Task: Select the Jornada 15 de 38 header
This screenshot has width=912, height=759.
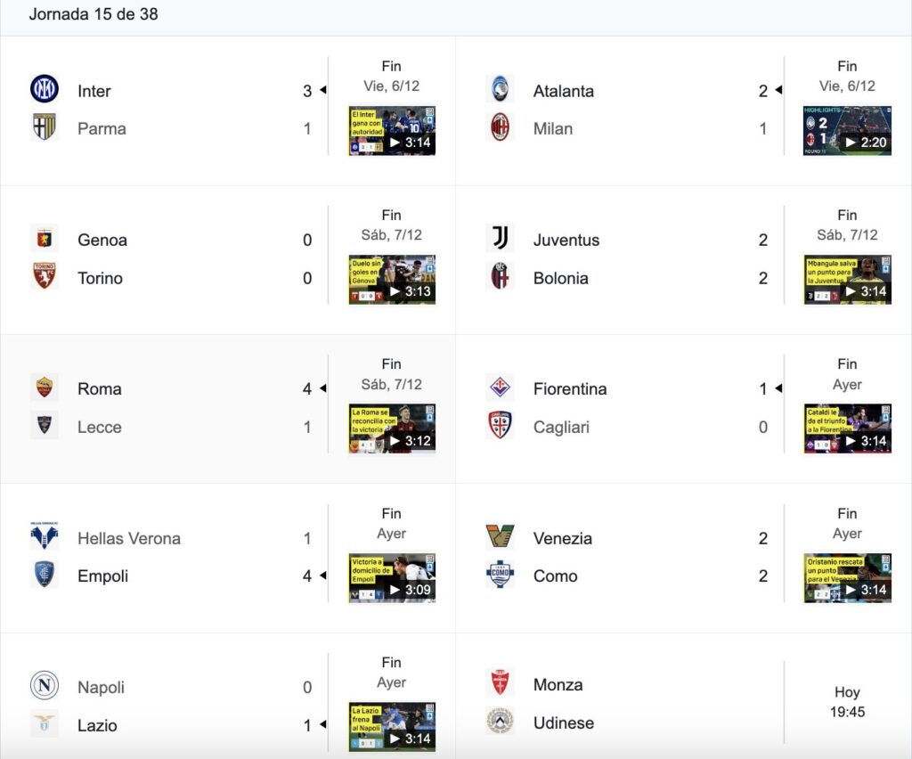Action: (94, 14)
